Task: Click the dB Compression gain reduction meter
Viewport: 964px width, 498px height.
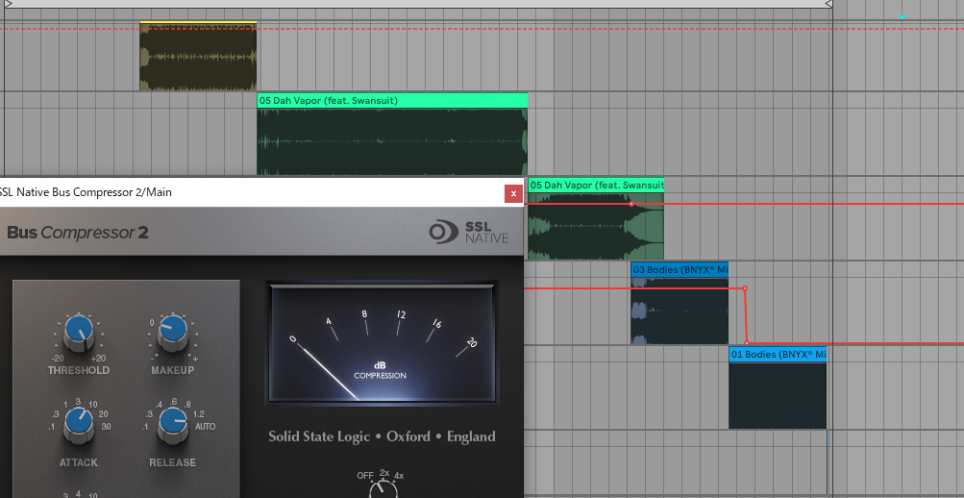Action: [382, 342]
